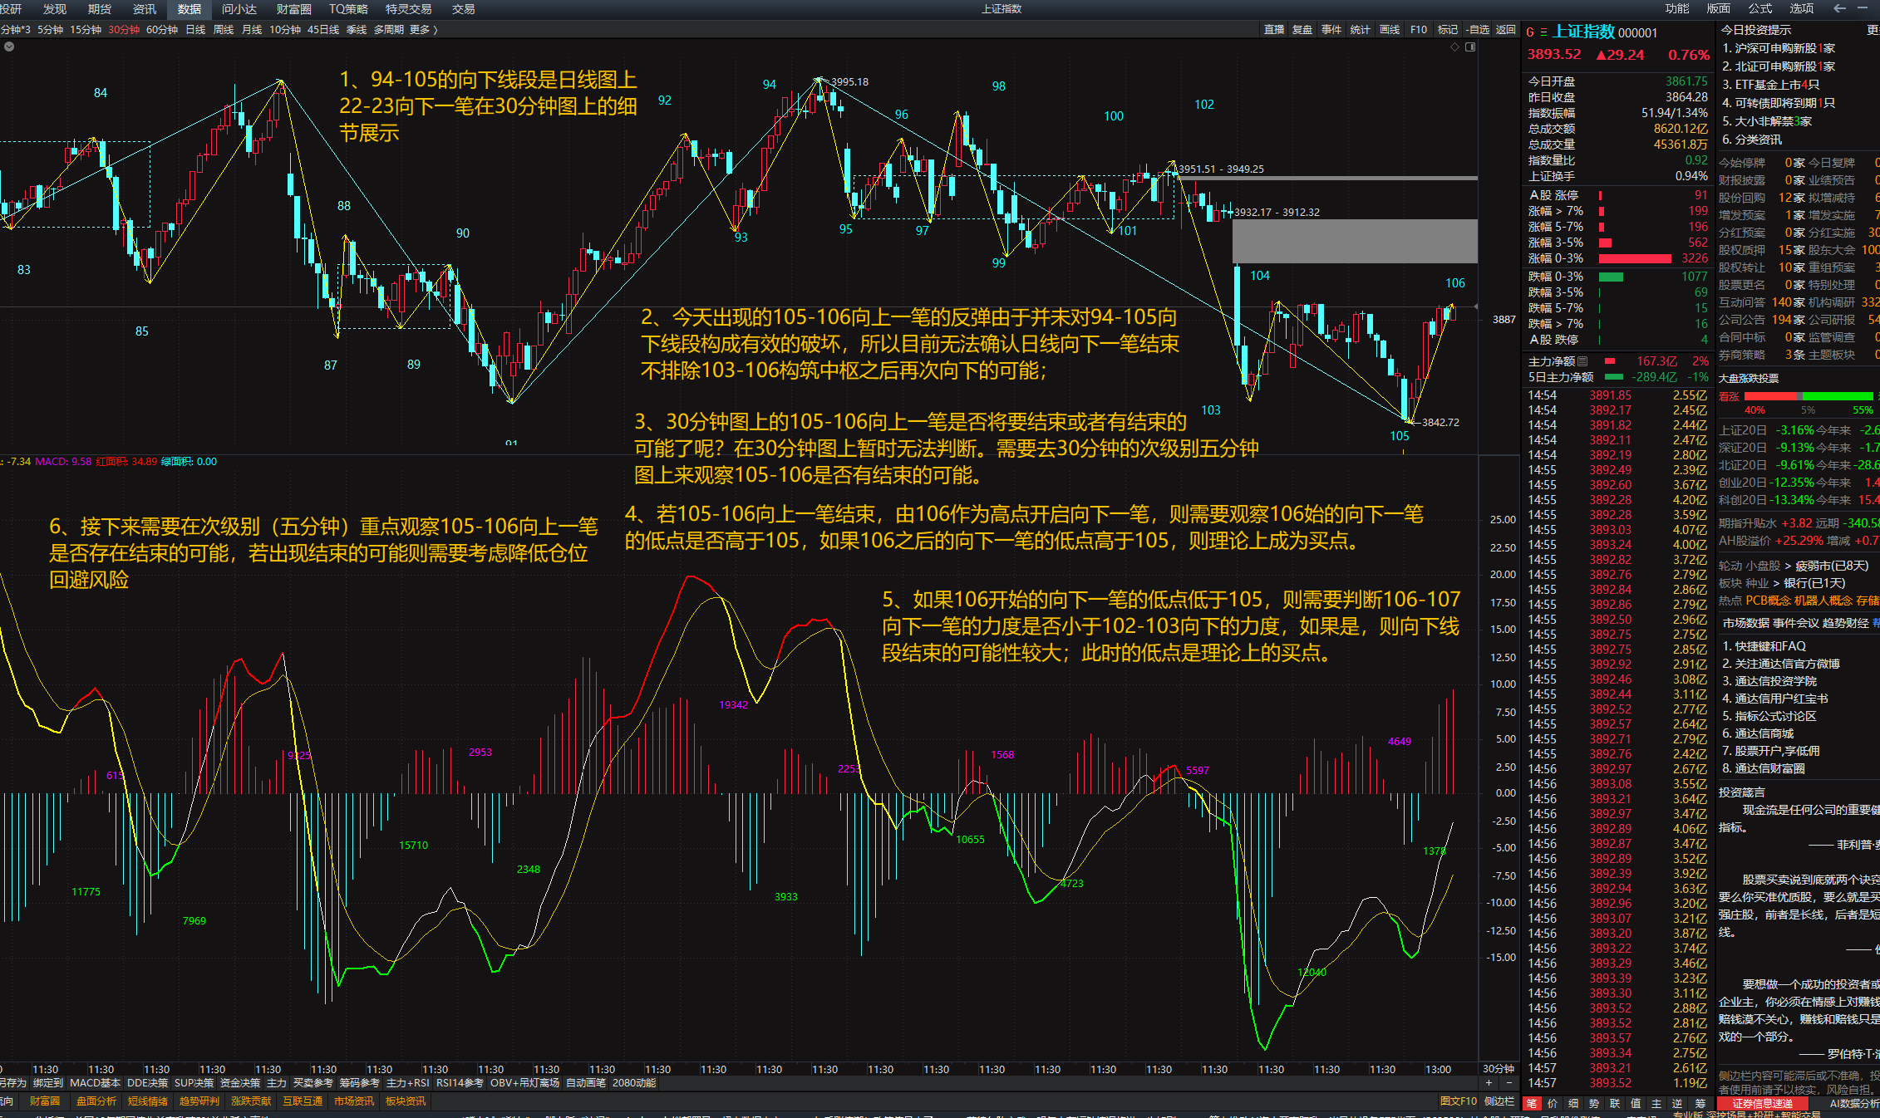Select the 笔 tick-detail tab
Screen dimensions: 1880x1118
1532,1103
